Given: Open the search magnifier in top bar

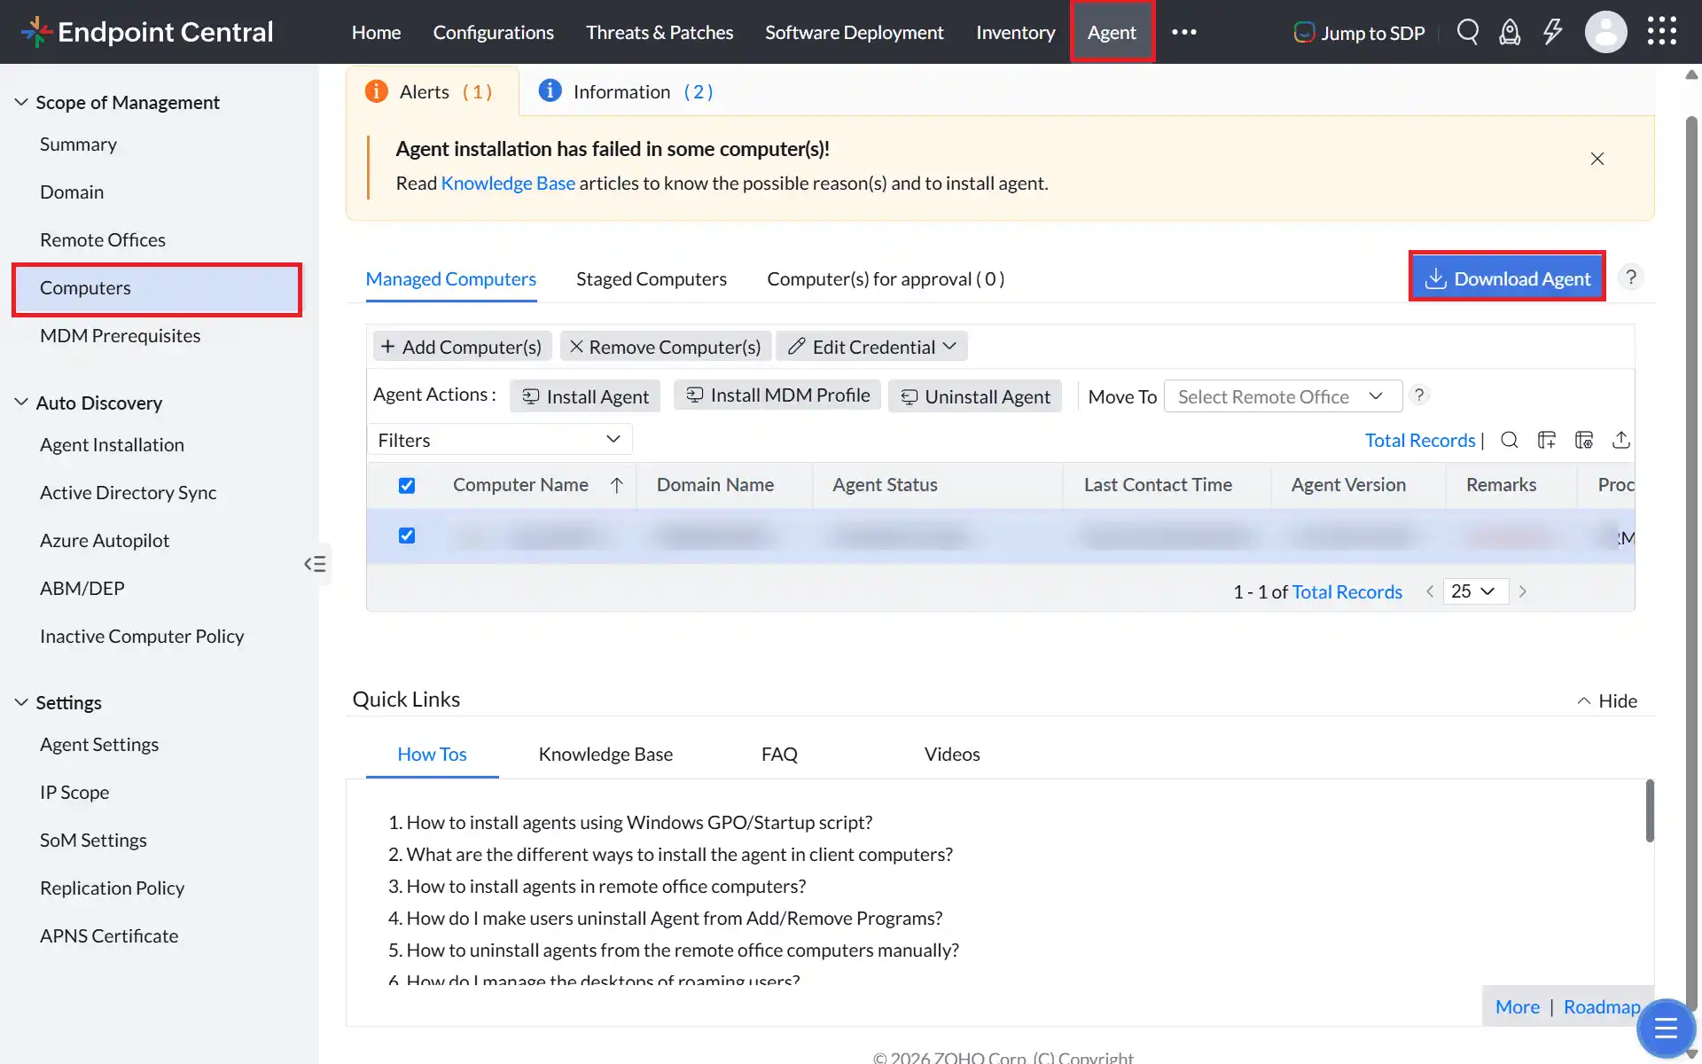Looking at the screenshot, I should [1468, 32].
